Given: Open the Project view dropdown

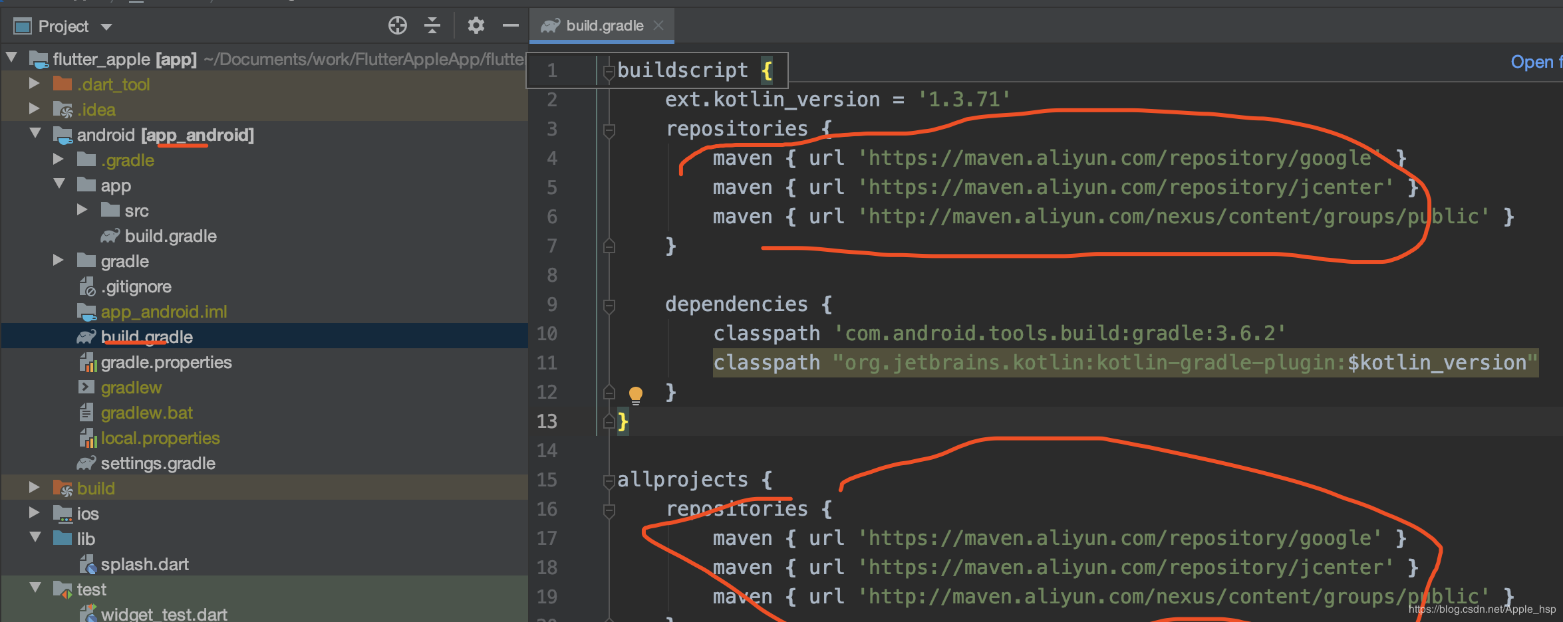Looking at the screenshot, I should [x=106, y=27].
